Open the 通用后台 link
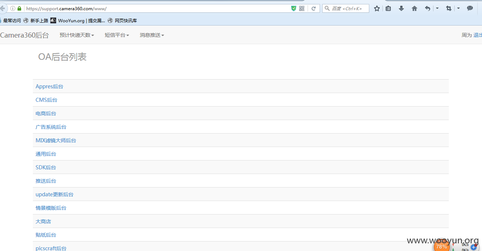482x251 pixels. (x=46, y=154)
